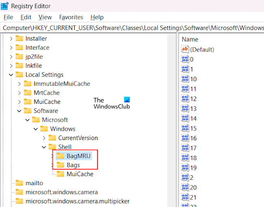Screen dimensions: 264x207
Task: Select the ImmutableMuiCache folder icon
Action: [x=28, y=84]
